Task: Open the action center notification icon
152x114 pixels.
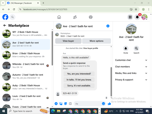Action: (147, 111)
